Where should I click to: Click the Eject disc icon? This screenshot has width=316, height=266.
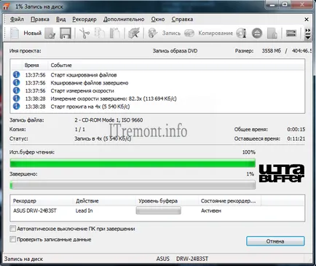tap(257, 34)
